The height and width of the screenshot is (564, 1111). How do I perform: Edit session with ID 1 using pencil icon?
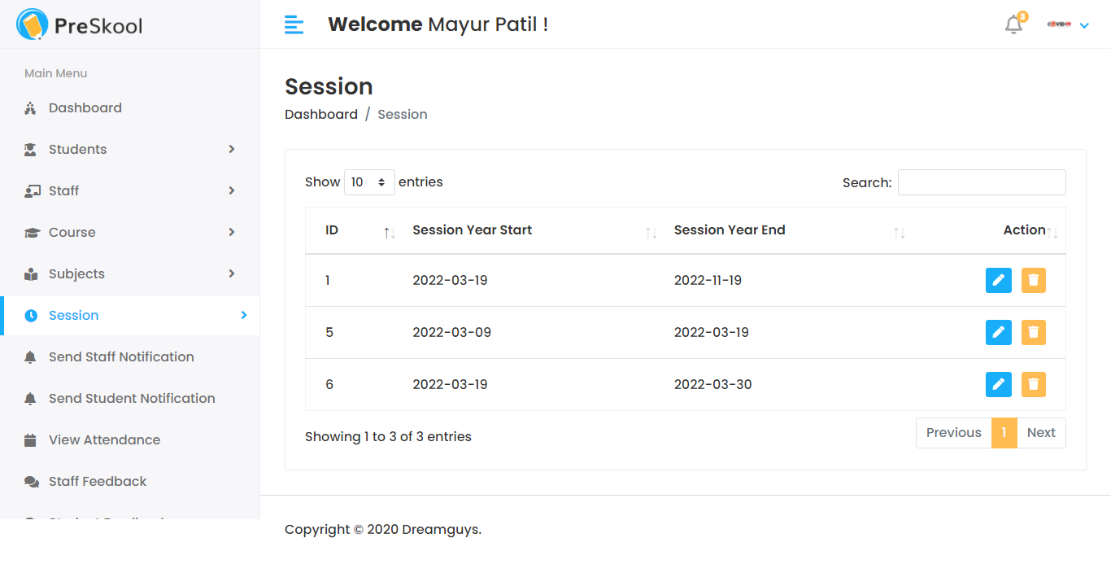[998, 280]
